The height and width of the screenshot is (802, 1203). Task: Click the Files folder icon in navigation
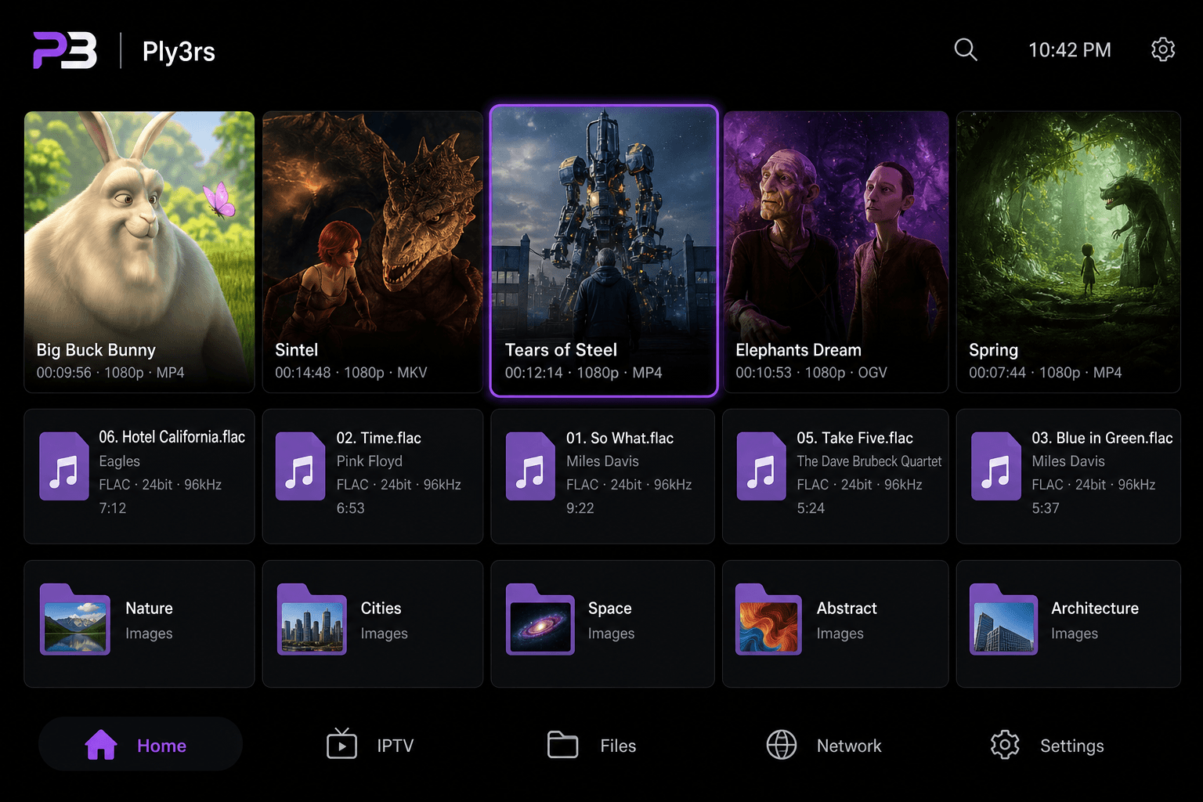(x=562, y=745)
